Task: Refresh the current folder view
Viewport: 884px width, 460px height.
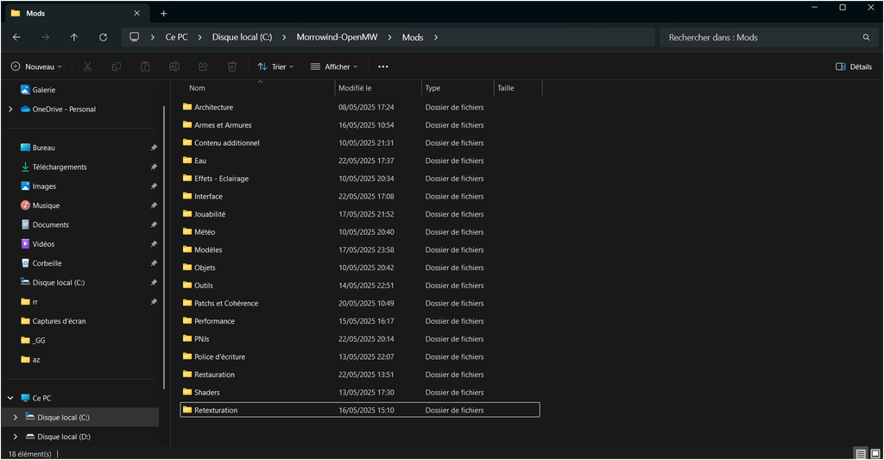Action: point(104,37)
